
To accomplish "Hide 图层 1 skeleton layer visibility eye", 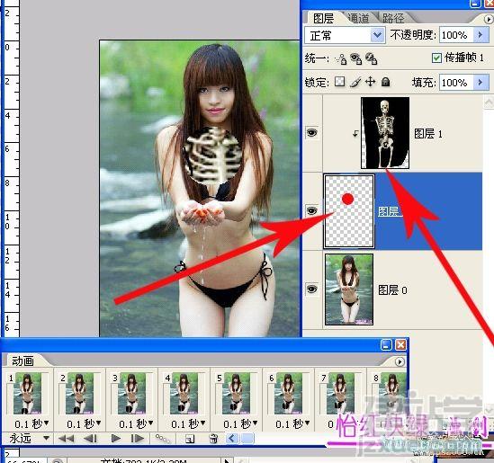I will tap(311, 132).
